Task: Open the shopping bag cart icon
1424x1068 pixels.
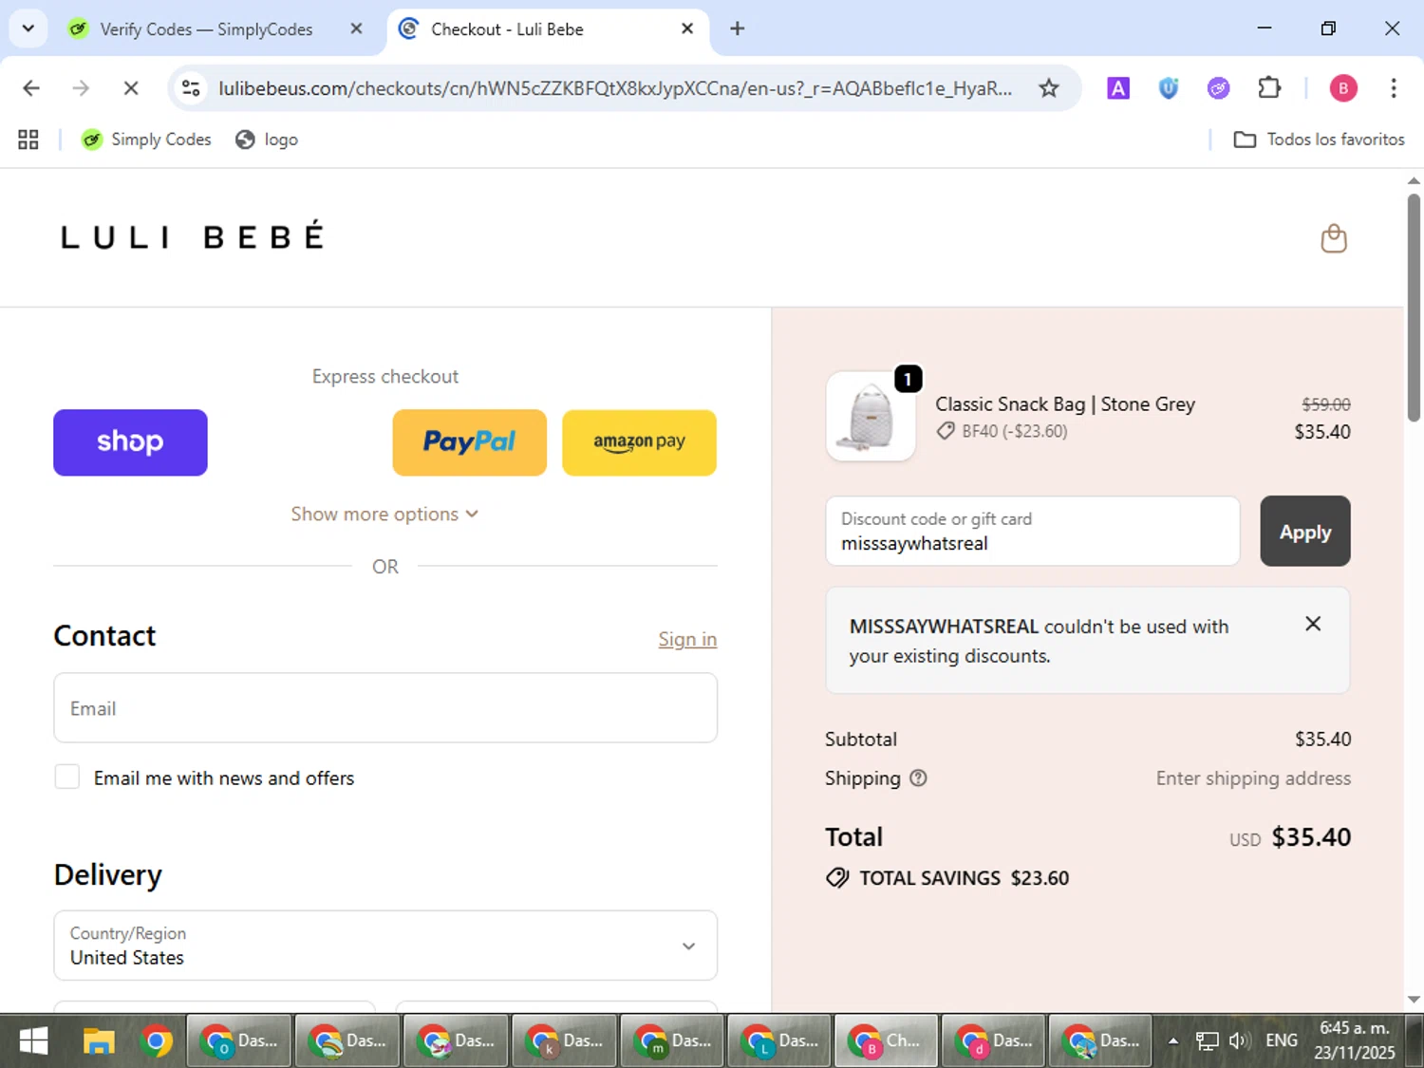Action: [x=1334, y=238]
